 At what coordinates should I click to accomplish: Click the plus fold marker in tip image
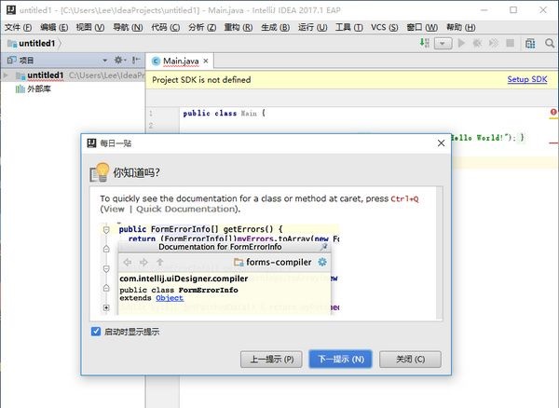pyautogui.click(x=106, y=307)
